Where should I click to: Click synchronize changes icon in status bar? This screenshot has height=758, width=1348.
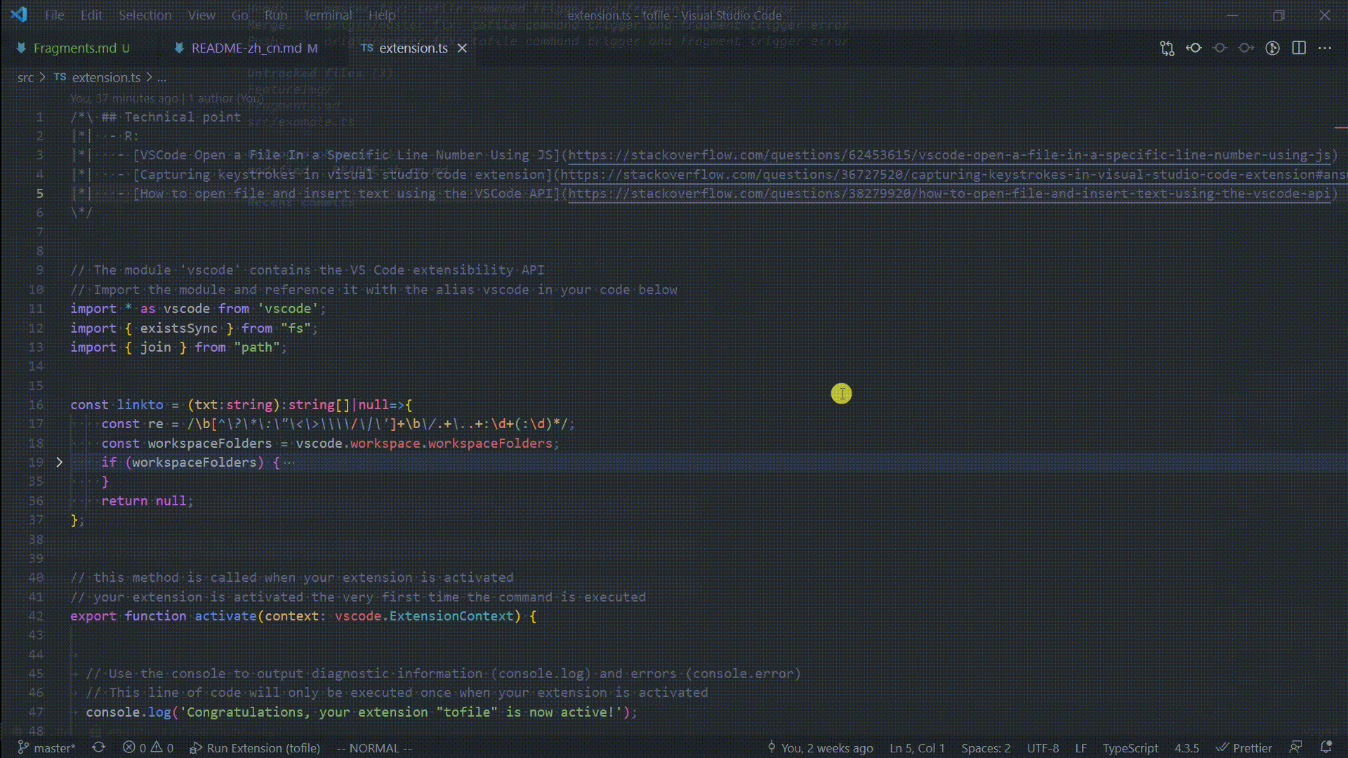[98, 747]
